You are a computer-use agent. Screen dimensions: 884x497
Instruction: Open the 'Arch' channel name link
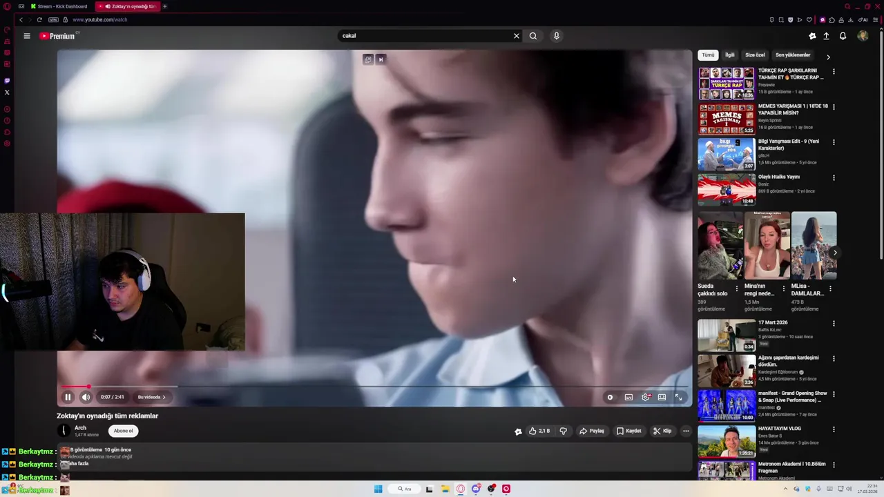pos(80,428)
